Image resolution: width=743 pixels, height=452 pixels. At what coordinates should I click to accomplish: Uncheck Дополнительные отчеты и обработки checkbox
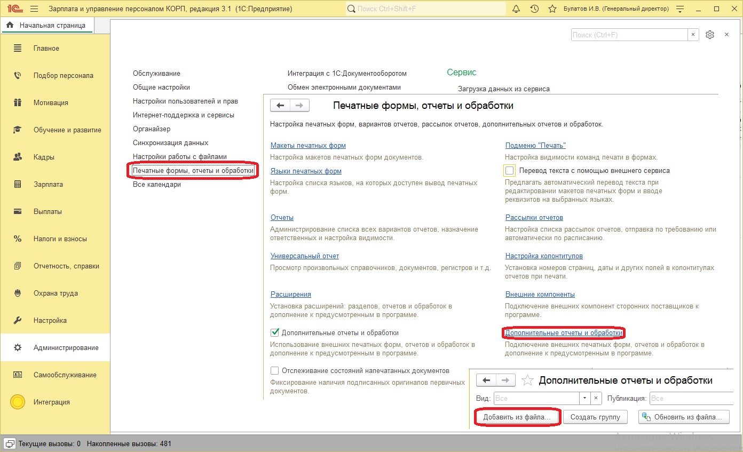coord(275,332)
